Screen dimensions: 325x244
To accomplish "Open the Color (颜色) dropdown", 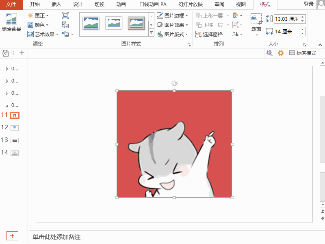I will tap(38, 25).
